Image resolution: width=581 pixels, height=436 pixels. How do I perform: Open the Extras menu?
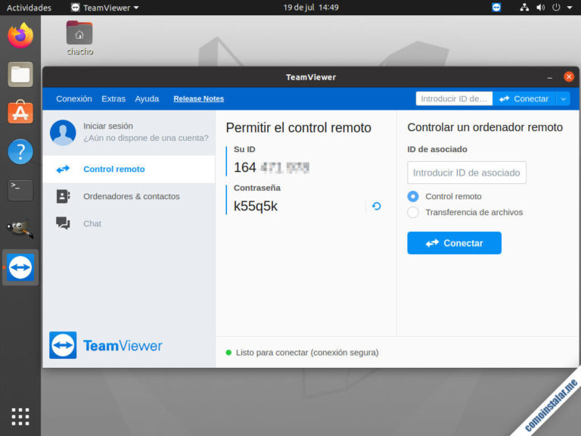113,98
